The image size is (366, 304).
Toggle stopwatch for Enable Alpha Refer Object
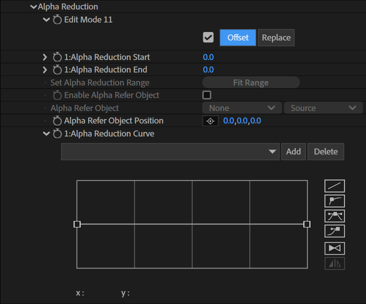coord(57,95)
